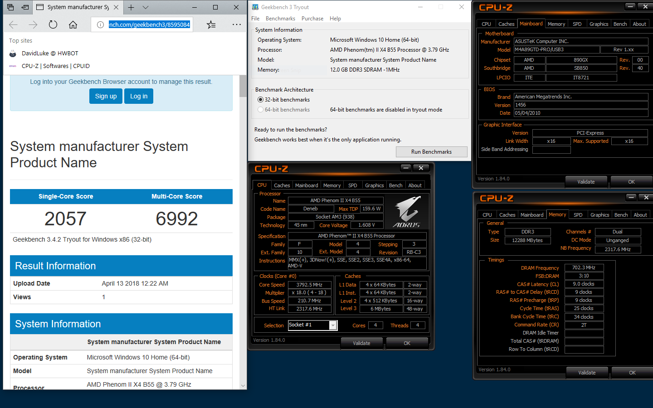Show the tab preview chevron
Image resolution: width=653 pixels, height=408 pixels.
point(146,7)
